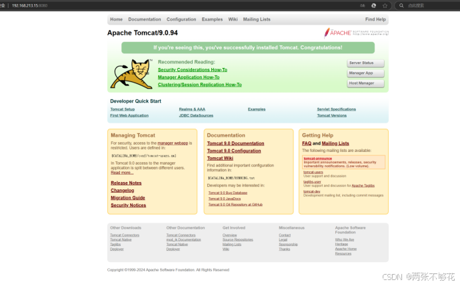Open the Apache Taglibs link
This screenshot has width=460, height=286.
coord(363,185)
